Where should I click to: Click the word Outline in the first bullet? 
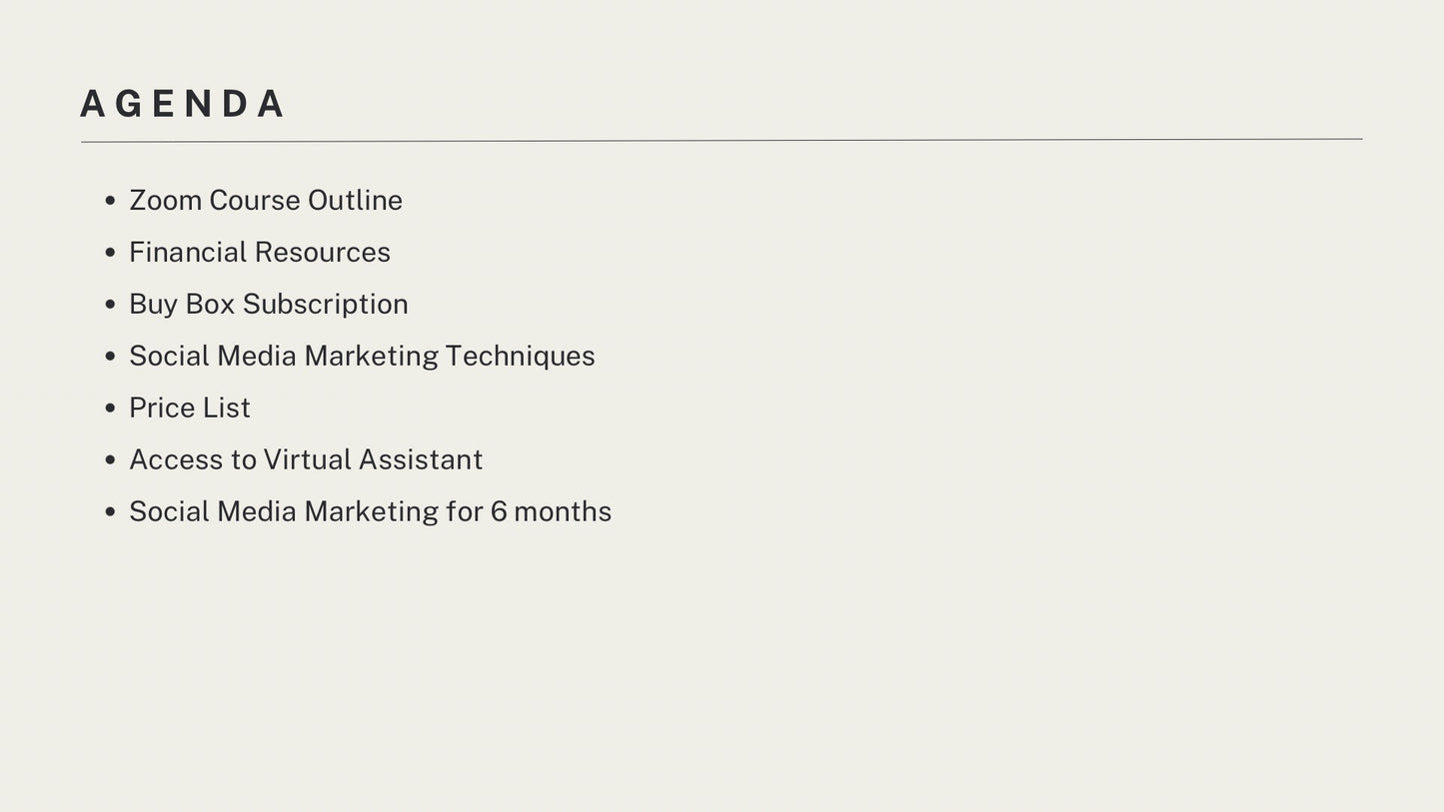(x=356, y=200)
